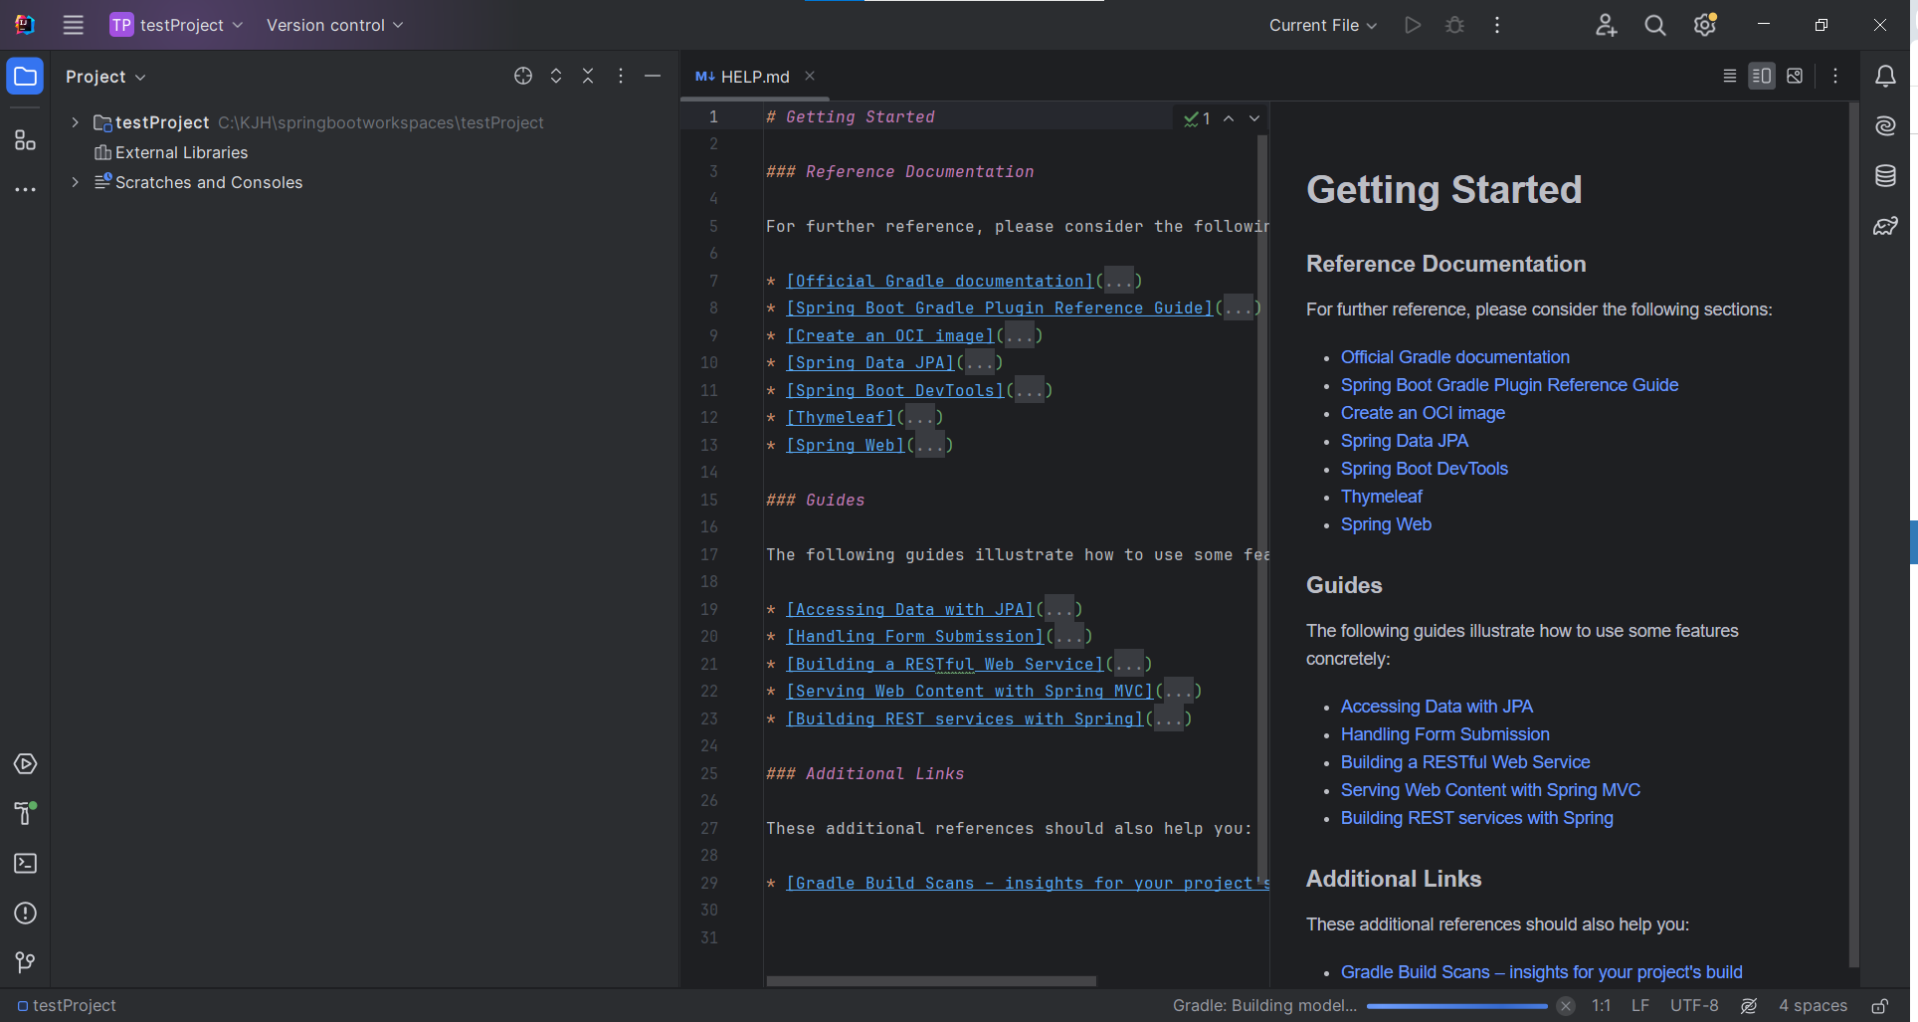Image resolution: width=1918 pixels, height=1022 pixels.
Task: Expand Scratches and Consoles node
Action: (x=75, y=182)
